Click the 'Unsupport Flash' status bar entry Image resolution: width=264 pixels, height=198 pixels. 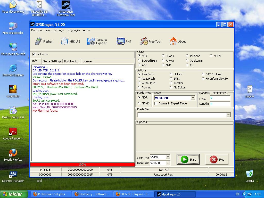tap(164, 175)
